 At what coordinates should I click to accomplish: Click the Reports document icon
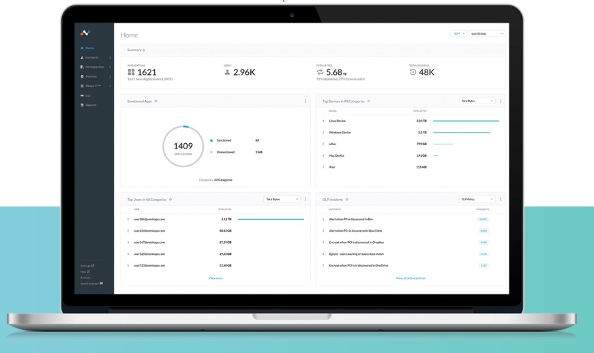pos(82,105)
